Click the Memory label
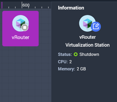Screen dimensions: 117x102 (x=66, y=69)
